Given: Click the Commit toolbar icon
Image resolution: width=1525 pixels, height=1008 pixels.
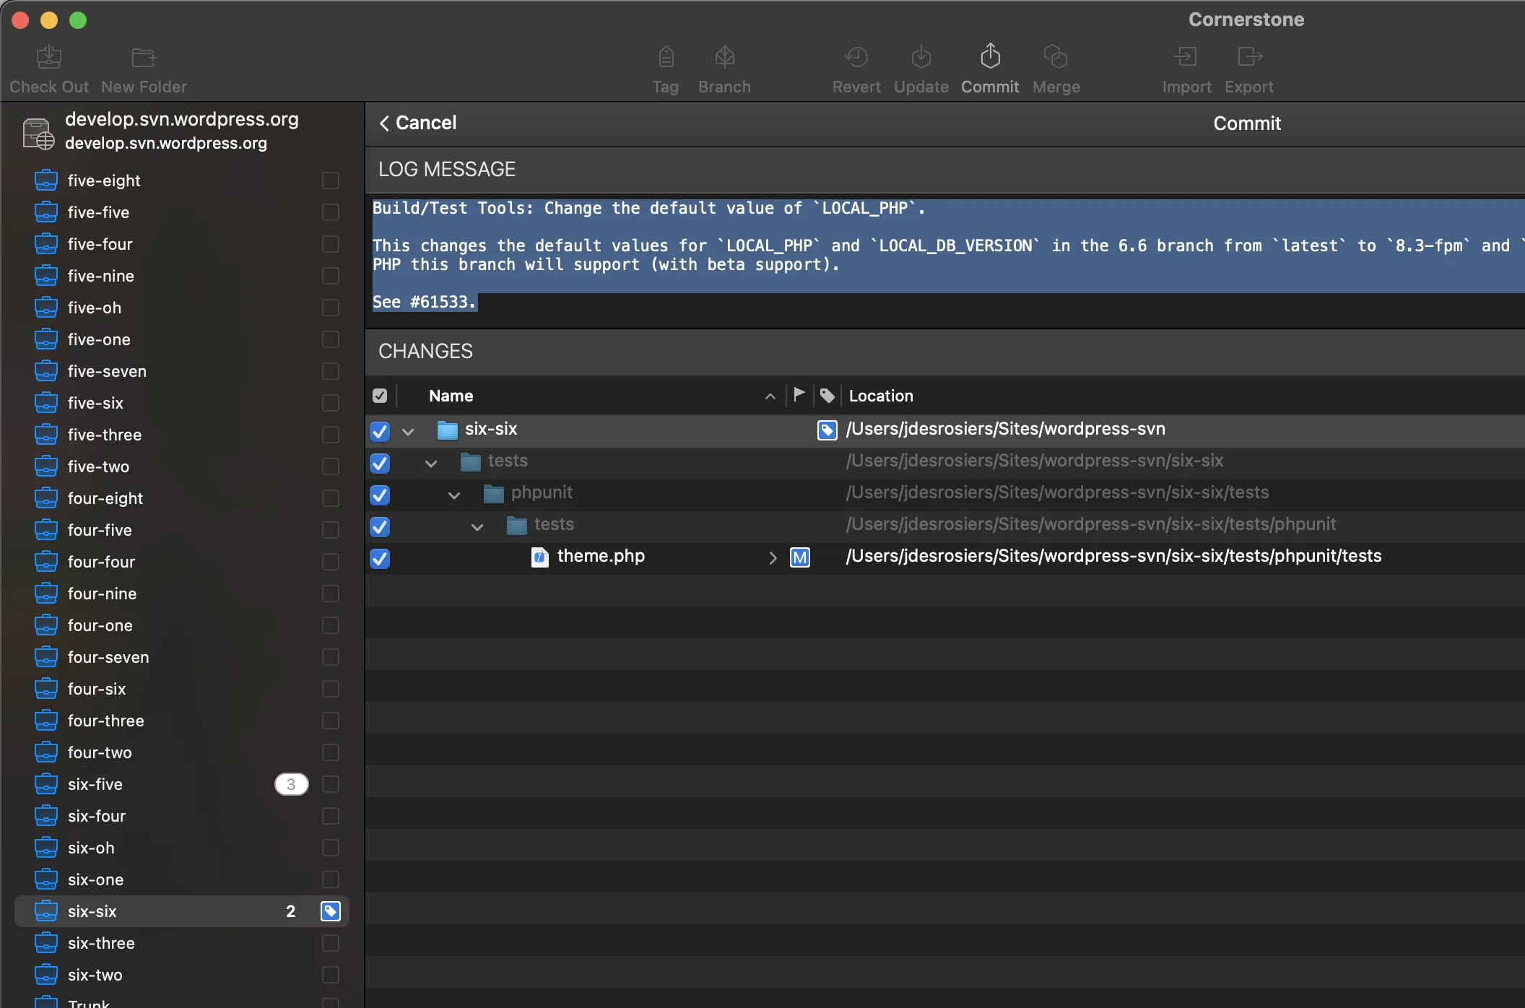Looking at the screenshot, I should [990, 57].
